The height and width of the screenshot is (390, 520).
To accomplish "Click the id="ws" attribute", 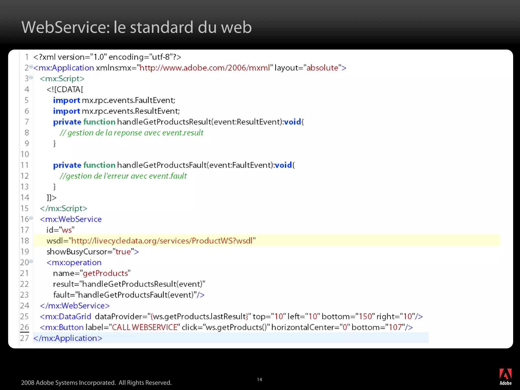I will (x=60, y=230).
